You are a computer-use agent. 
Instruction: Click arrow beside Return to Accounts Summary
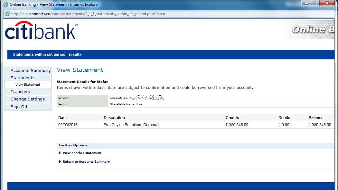[60, 162]
